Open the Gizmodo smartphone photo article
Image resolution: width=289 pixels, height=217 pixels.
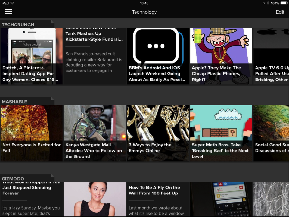221,199
